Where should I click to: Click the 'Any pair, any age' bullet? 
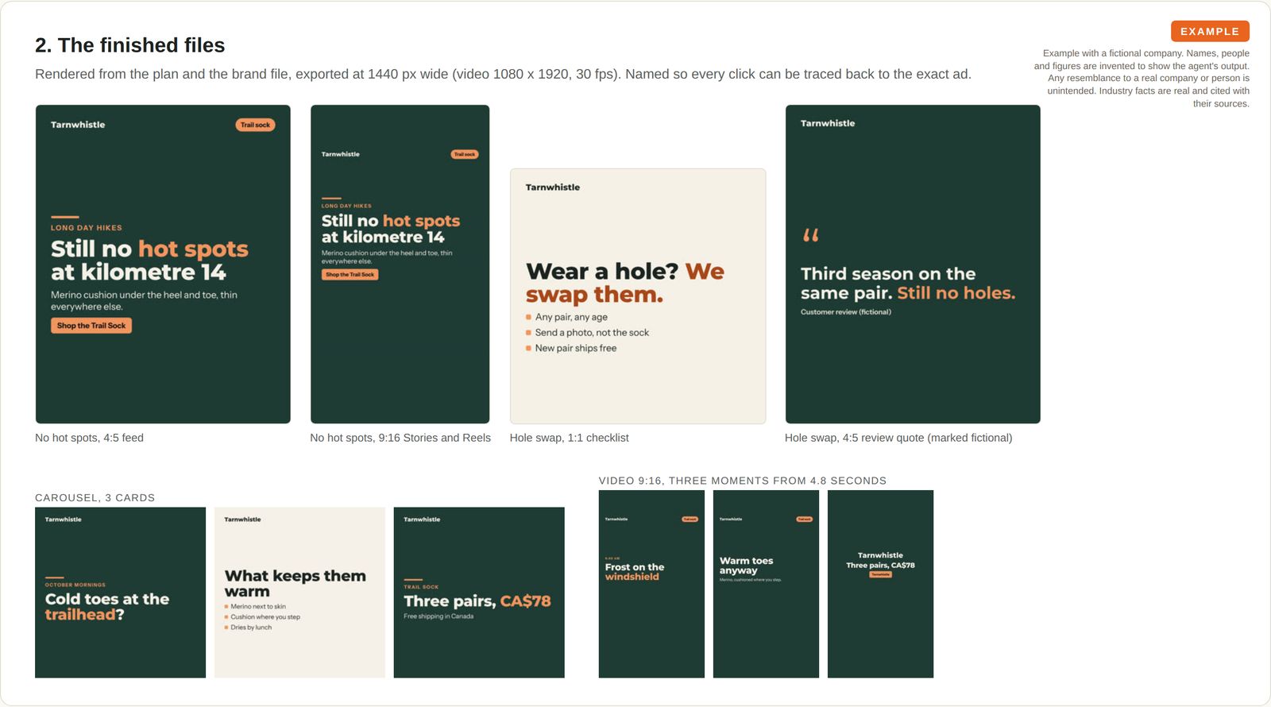[566, 317]
